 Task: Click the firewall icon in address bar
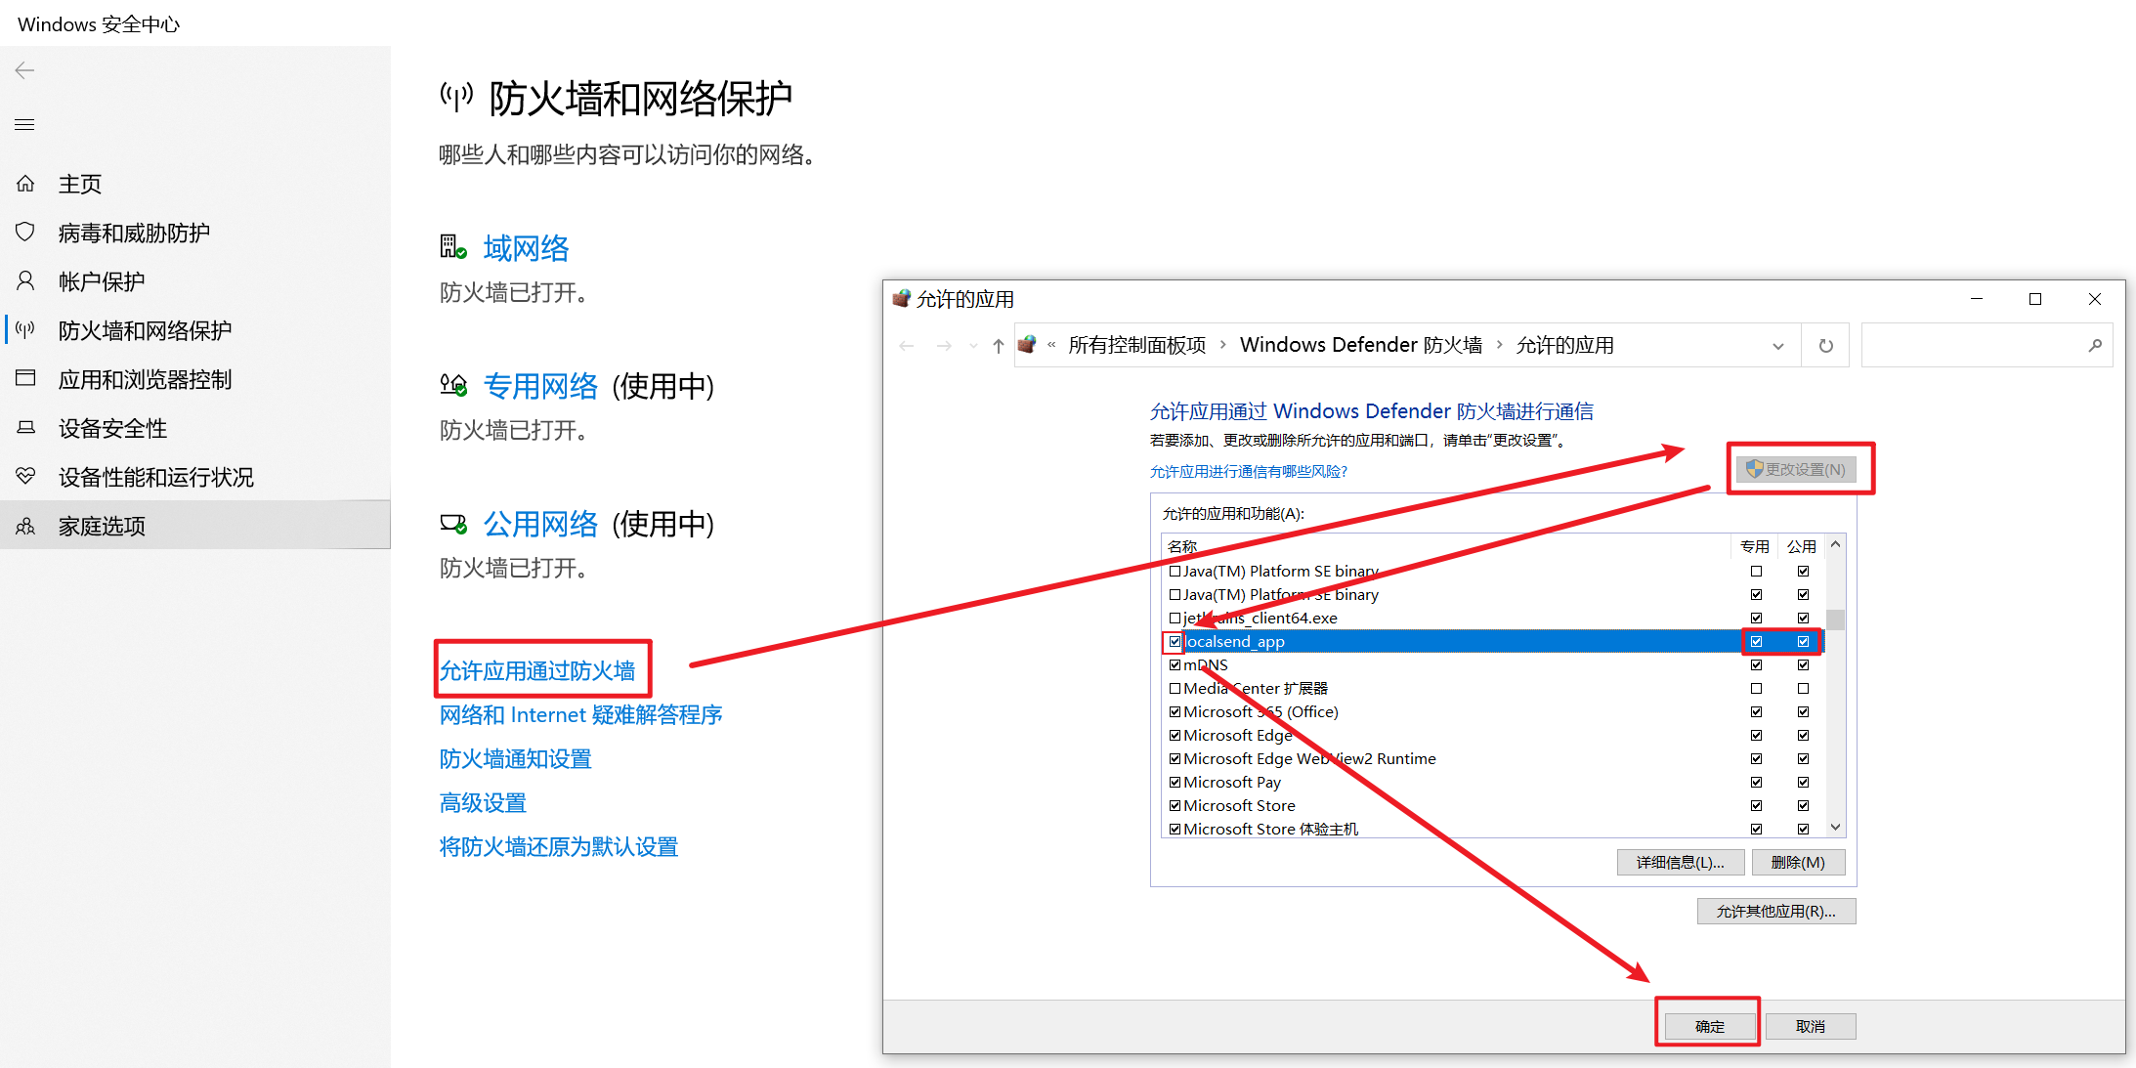point(1027,345)
